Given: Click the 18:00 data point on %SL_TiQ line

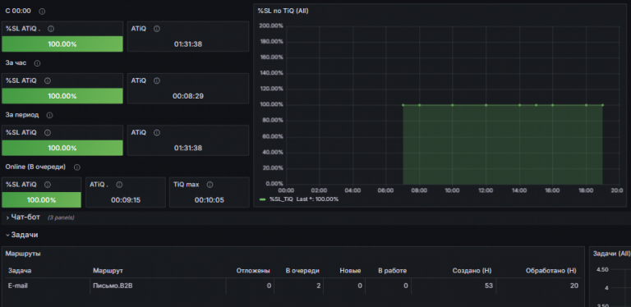Looking at the screenshot, I should 586,105.
